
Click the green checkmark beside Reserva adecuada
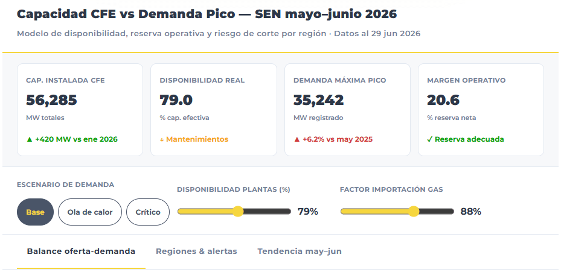pos(430,139)
